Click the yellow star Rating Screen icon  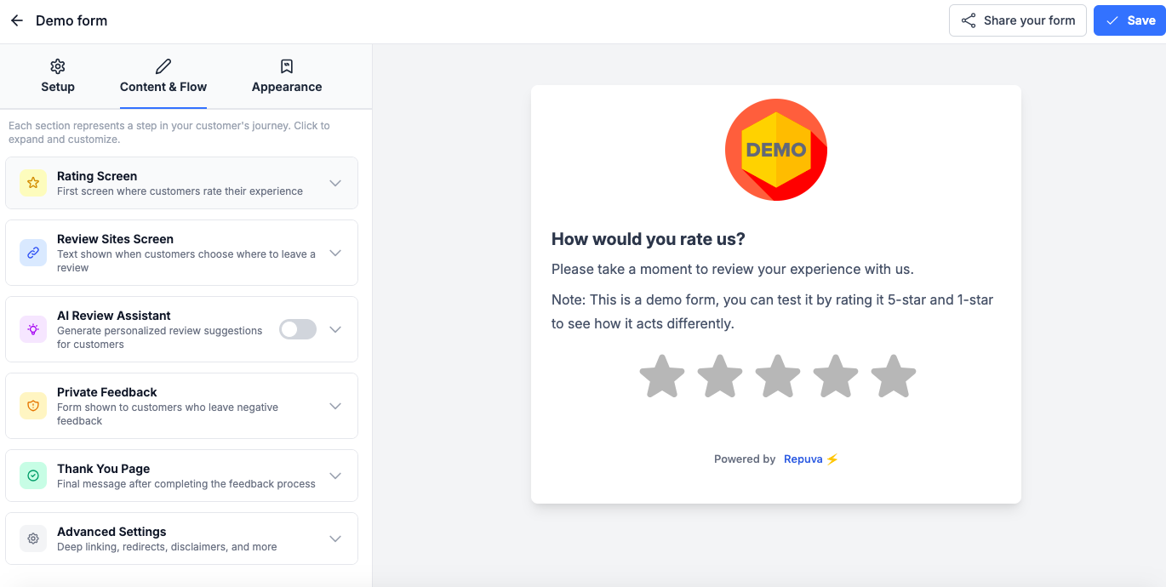[33, 183]
